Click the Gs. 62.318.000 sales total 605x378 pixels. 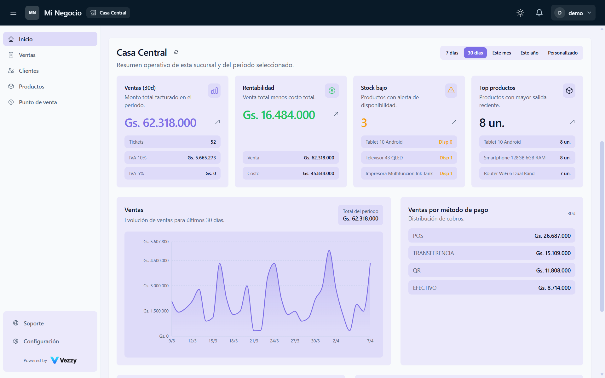160,123
